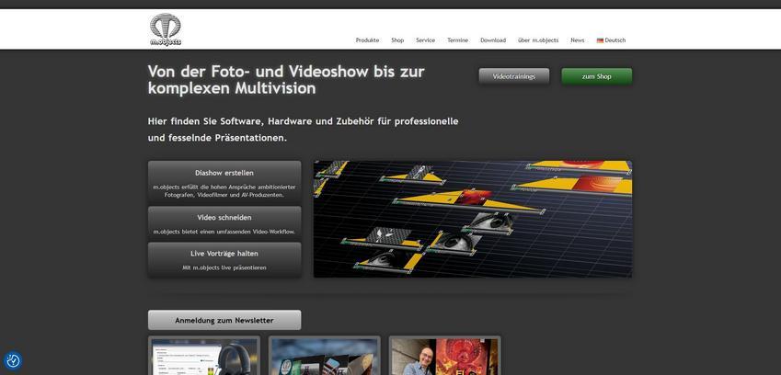Select the Video schneiden panel

pyautogui.click(x=224, y=223)
